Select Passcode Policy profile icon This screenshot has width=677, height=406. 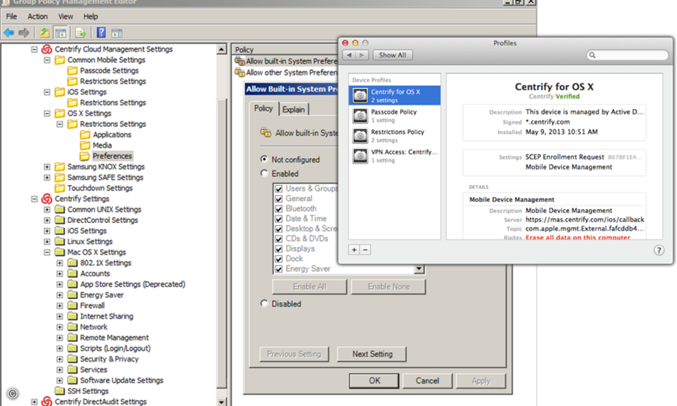(x=360, y=116)
